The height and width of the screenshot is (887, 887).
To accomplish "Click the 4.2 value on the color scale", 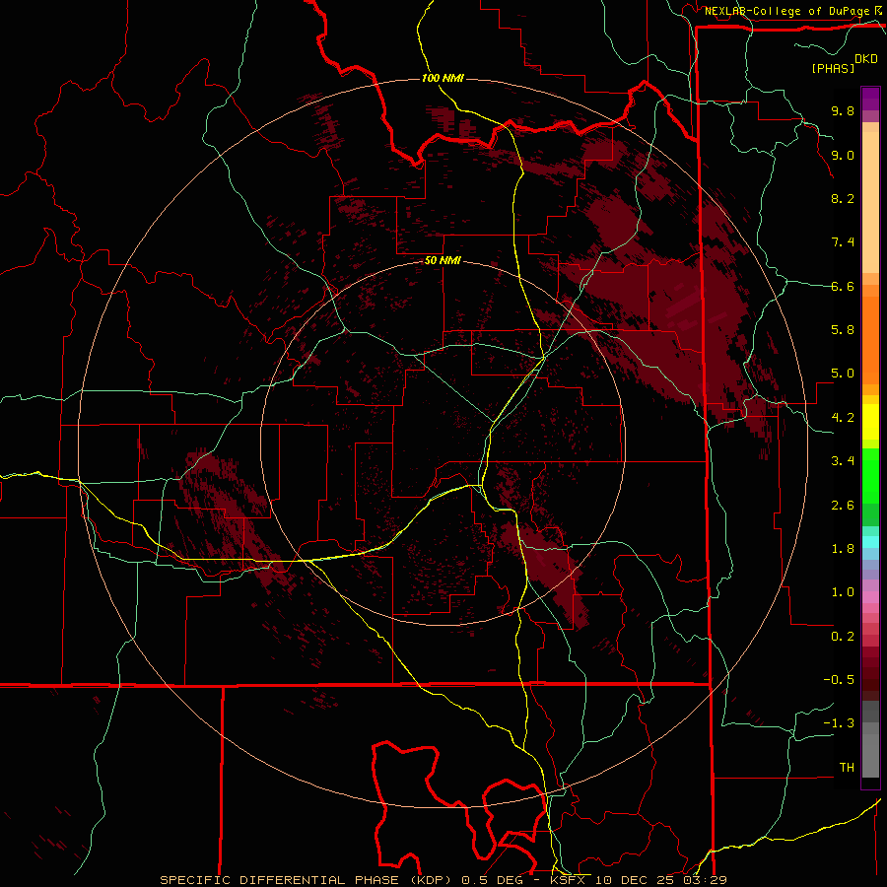I will 843,418.
